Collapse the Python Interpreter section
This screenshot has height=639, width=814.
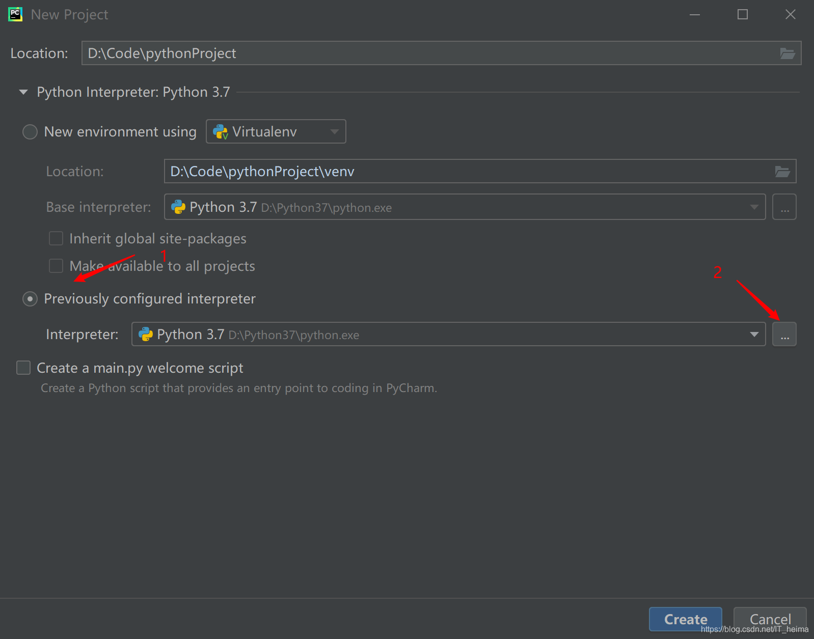point(23,92)
